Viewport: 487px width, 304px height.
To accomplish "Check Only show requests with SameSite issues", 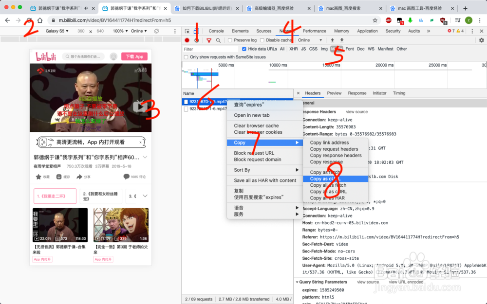I will tap(186, 57).
